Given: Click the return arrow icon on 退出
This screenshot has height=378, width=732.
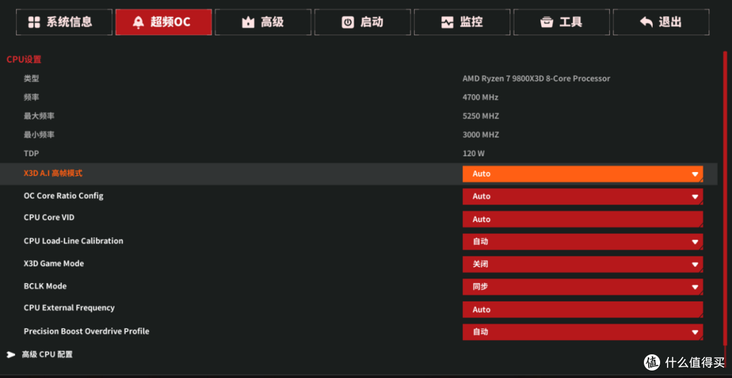Looking at the screenshot, I should click(647, 22).
